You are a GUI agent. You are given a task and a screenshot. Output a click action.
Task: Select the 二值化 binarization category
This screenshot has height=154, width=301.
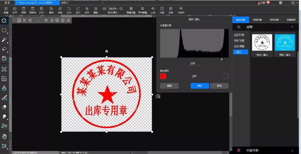241,52
